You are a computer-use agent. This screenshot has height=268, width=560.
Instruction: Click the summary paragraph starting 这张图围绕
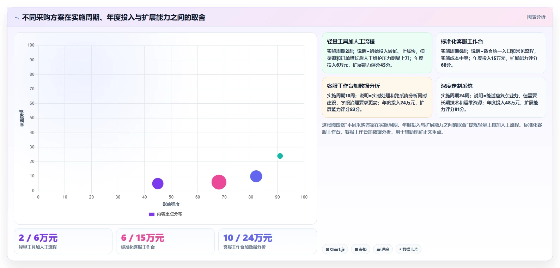click(x=432, y=128)
